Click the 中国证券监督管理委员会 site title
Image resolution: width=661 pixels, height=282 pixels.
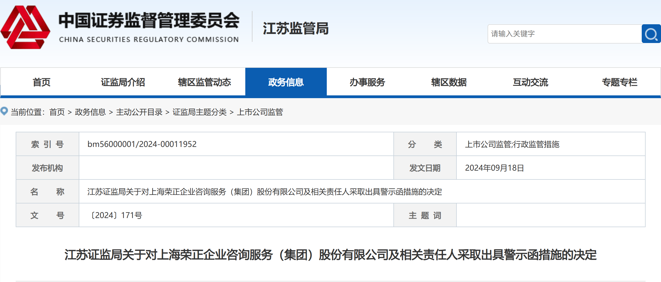[x=149, y=20]
